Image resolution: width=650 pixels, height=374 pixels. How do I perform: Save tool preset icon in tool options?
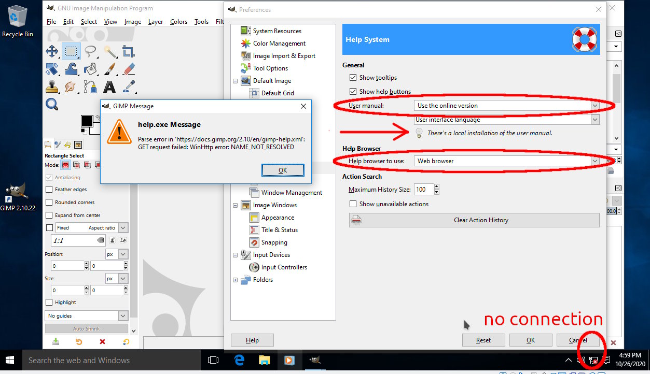pyautogui.click(x=56, y=342)
